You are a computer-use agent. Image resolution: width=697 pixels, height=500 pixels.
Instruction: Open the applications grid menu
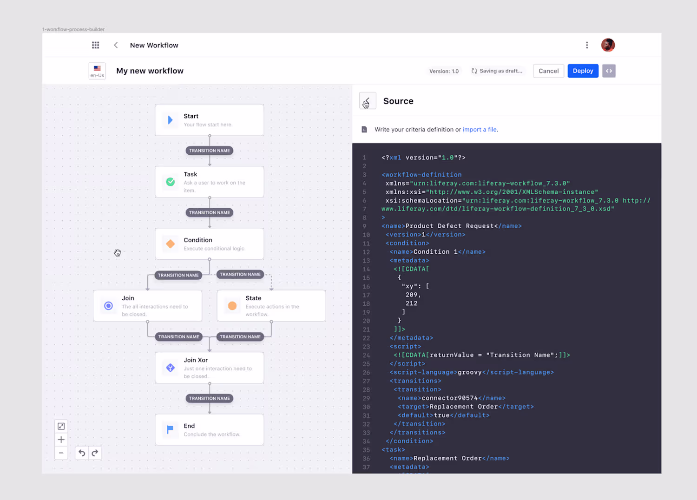[95, 45]
